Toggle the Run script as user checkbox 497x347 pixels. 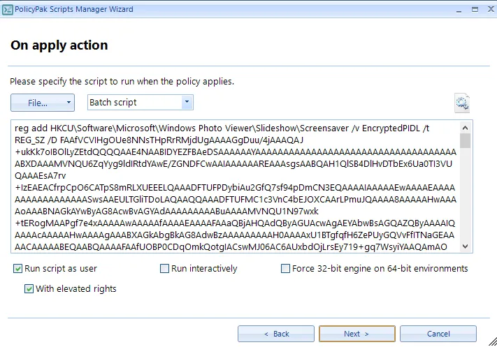[x=17, y=269]
